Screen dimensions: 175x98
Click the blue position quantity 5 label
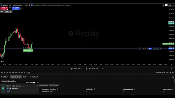[x=150, y=49]
